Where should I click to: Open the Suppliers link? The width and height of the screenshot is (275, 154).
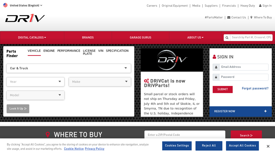click(211, 5)
